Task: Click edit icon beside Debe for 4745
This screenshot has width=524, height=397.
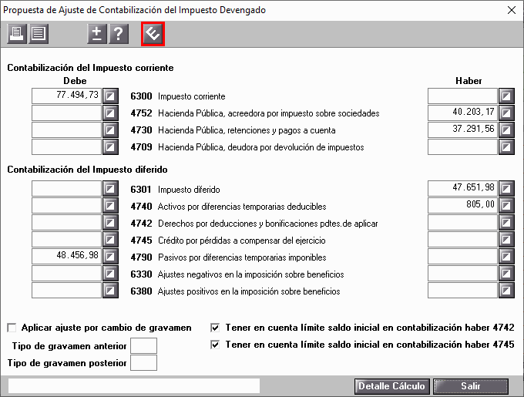Action: 111,240
